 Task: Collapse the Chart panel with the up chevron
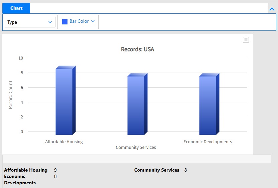(272, 9)
